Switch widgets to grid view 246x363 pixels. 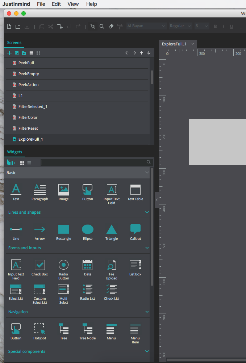coord(22,163)
